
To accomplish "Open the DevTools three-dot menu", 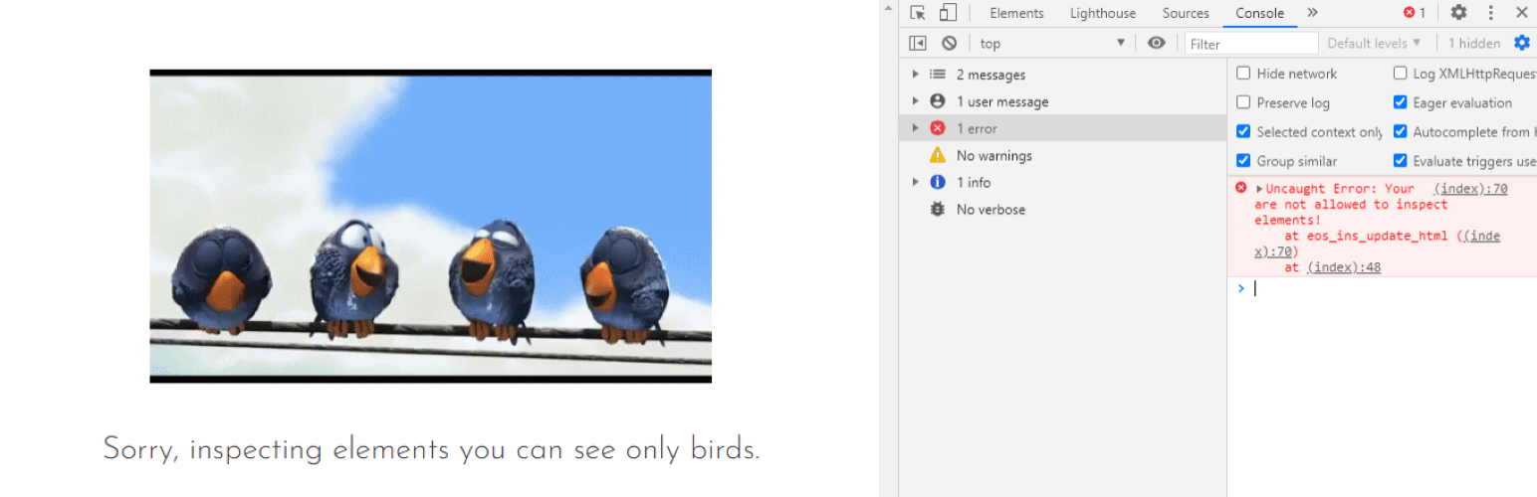I will coord(1490,13).
